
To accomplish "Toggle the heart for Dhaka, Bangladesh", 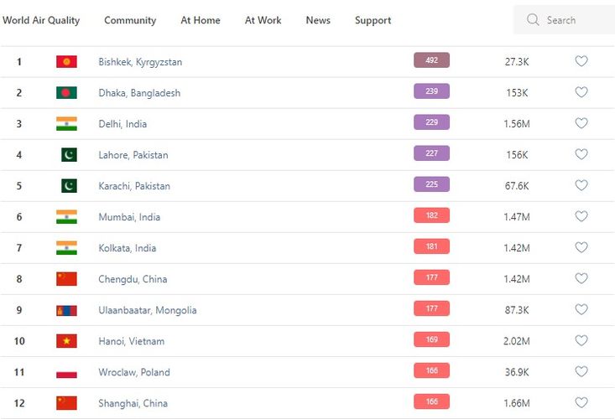I will (x=581, y=92).
